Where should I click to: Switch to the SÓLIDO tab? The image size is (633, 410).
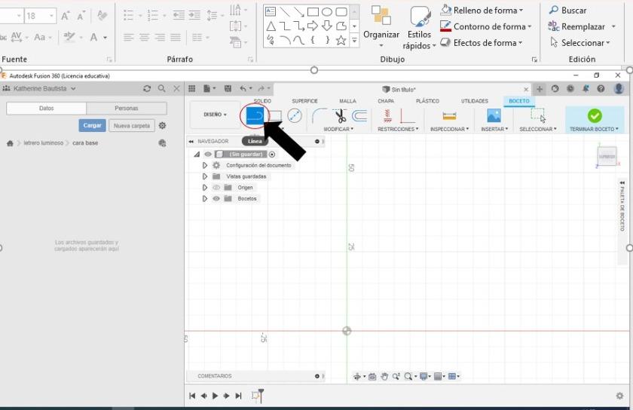[x=262, y=101]
